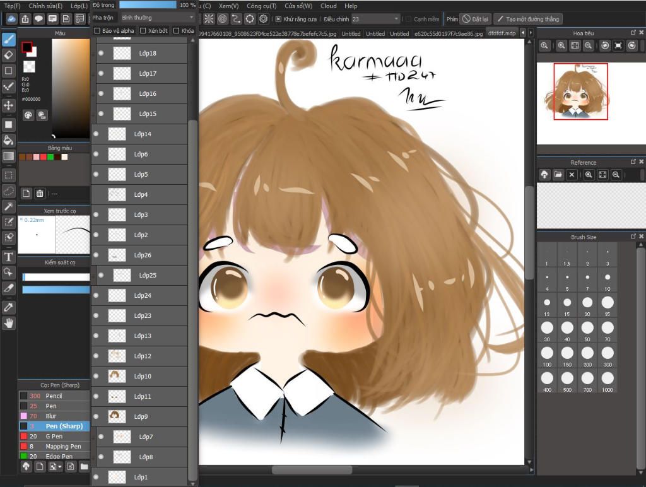Switch to e620c55d0197f7c9ae86.jpg tab
The width and height of the screenshot is (646, 487).
[x=449, y=34]
